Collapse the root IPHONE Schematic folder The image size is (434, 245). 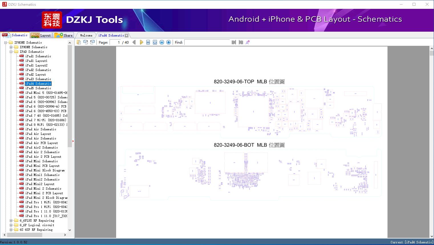[x=5, y=42]
